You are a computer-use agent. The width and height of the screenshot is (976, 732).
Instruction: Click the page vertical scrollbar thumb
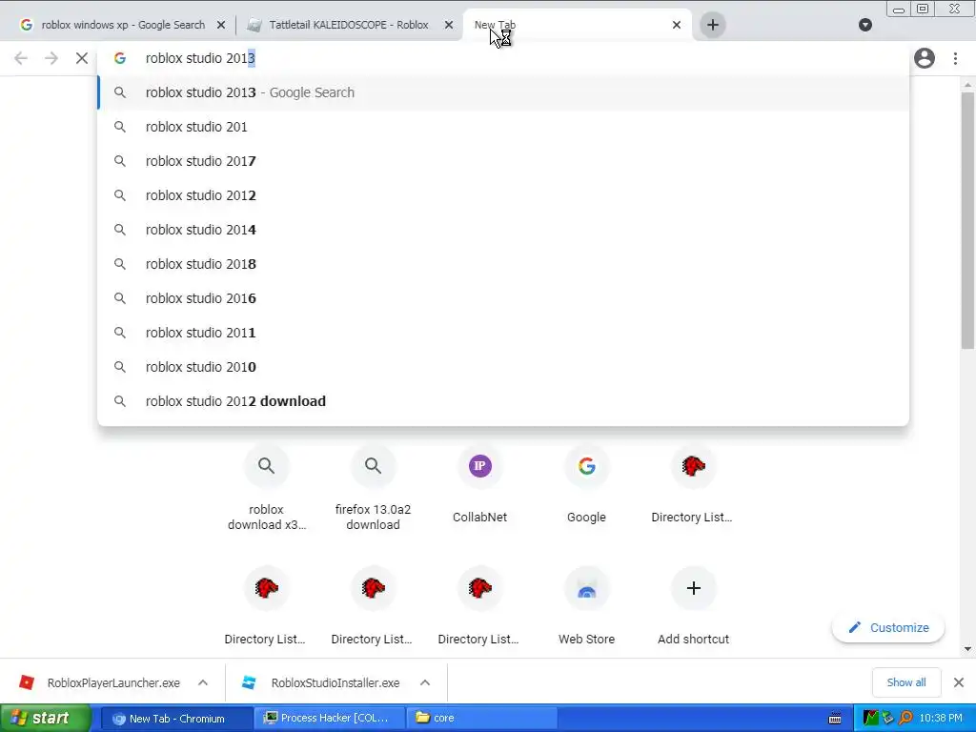coord(967,220)
